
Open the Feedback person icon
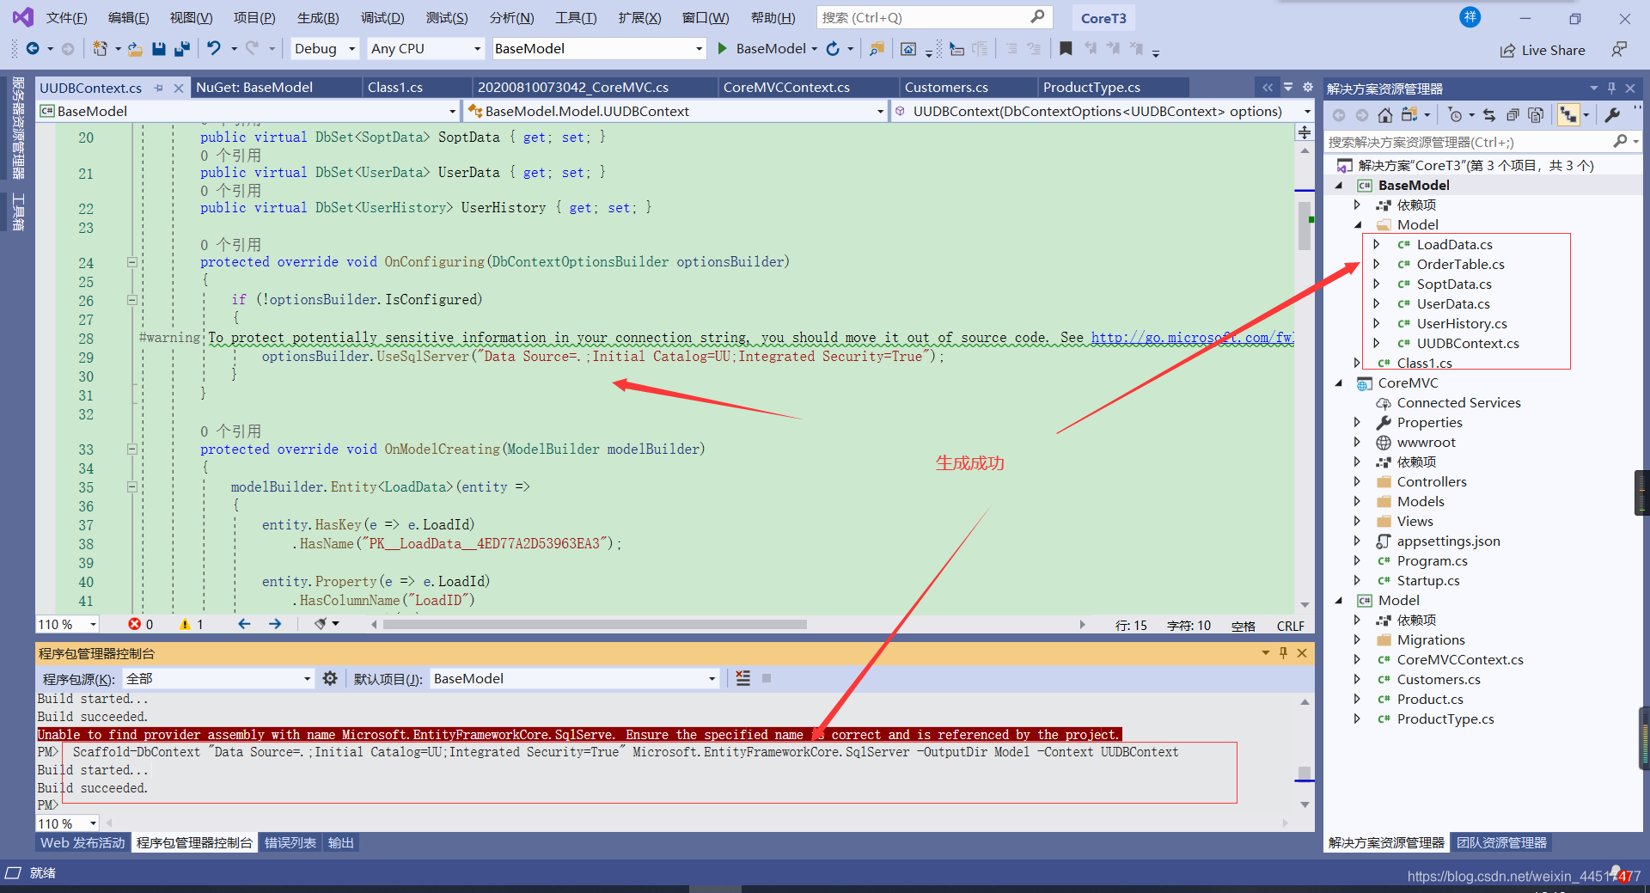pos(1619,50)
